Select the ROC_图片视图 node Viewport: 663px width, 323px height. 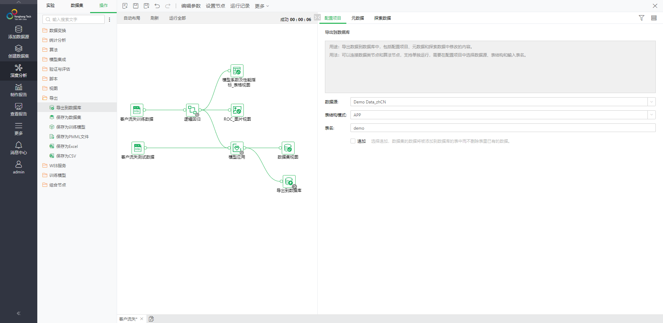(237, 110)
